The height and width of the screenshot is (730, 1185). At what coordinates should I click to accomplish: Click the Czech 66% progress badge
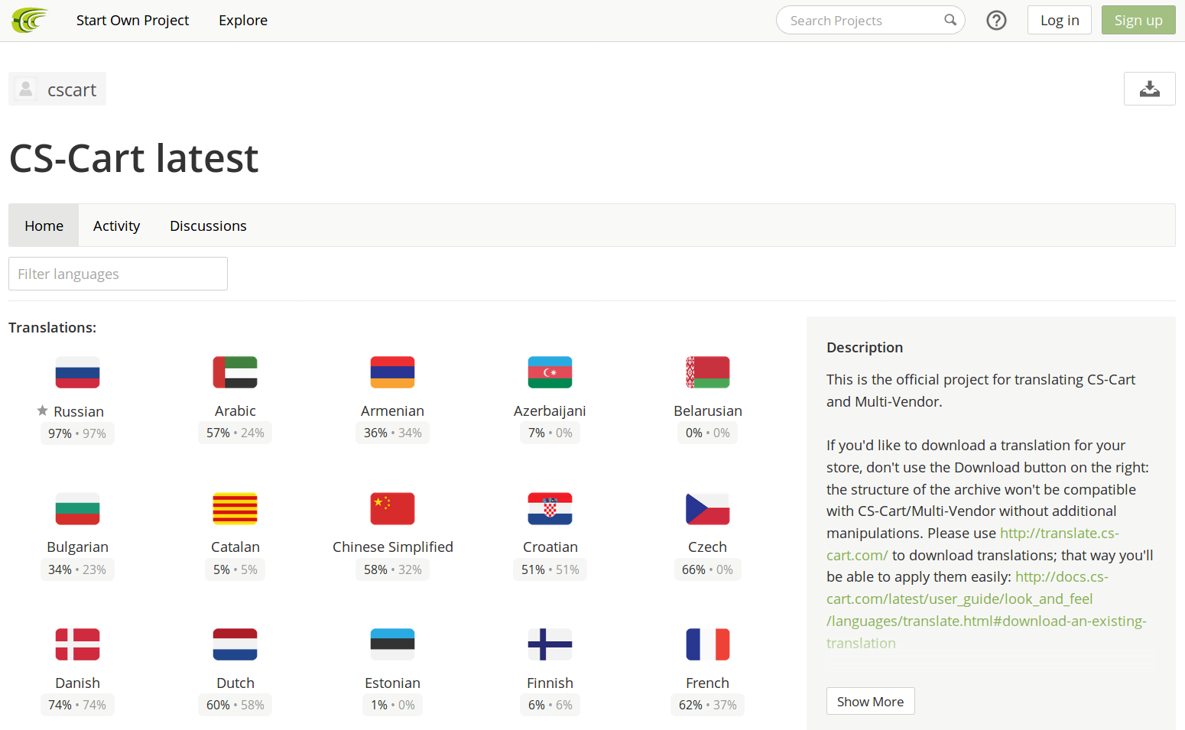pyautogui.click(x=707, y=569)
